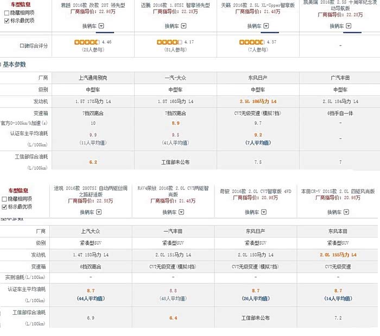Click the highlighted 2.0L 155马力 L4 engine cell
Screen dimensions: 380x336
click(338, 255)
